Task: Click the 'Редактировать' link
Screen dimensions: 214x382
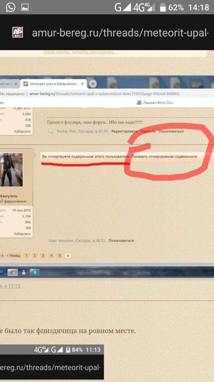Action: [x=124, y=131]
